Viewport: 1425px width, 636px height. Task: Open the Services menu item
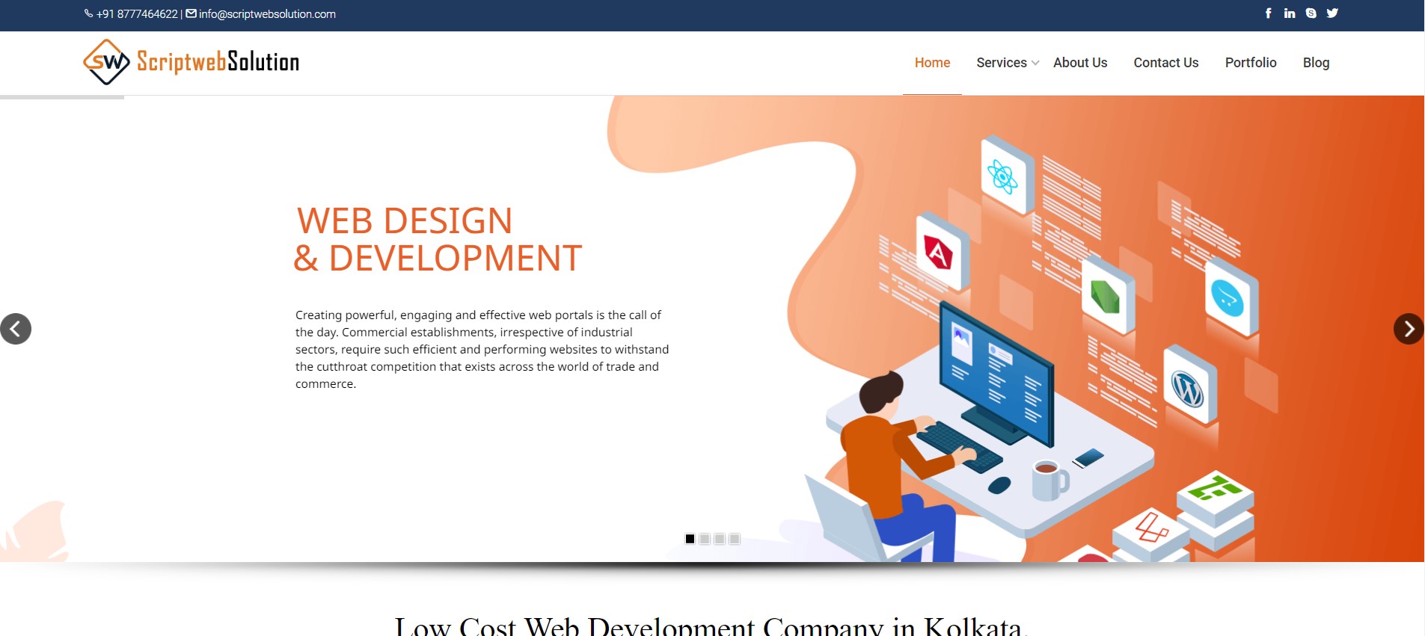1001,63
